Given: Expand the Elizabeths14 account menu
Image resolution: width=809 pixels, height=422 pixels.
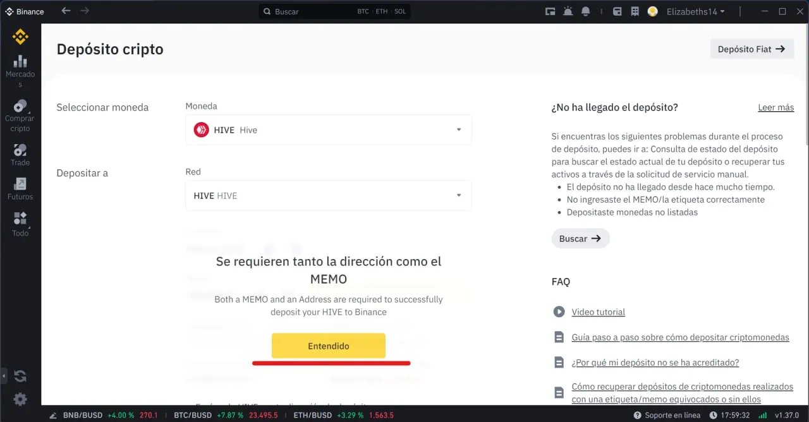Looking at the screenshot, I should pyautogui.click(x=696, y=11).
